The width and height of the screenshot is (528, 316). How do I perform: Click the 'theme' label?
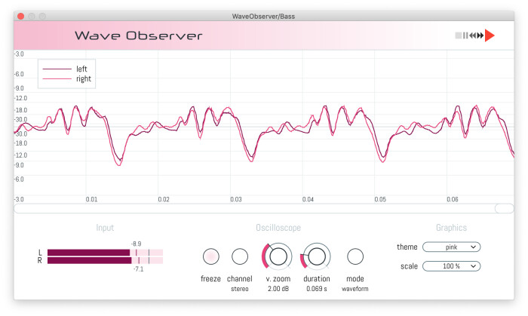click(x=407, y=247)
